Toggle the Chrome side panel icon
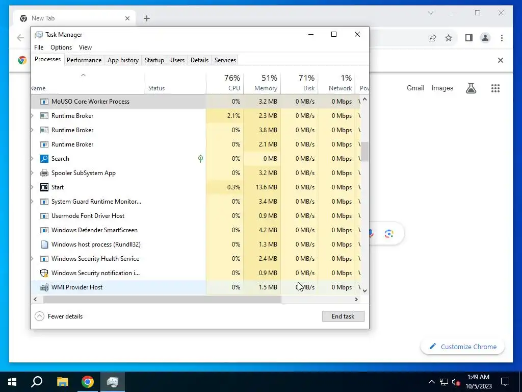Image resolution: width=522 pixels, height=392 pixels. point(469,38)
